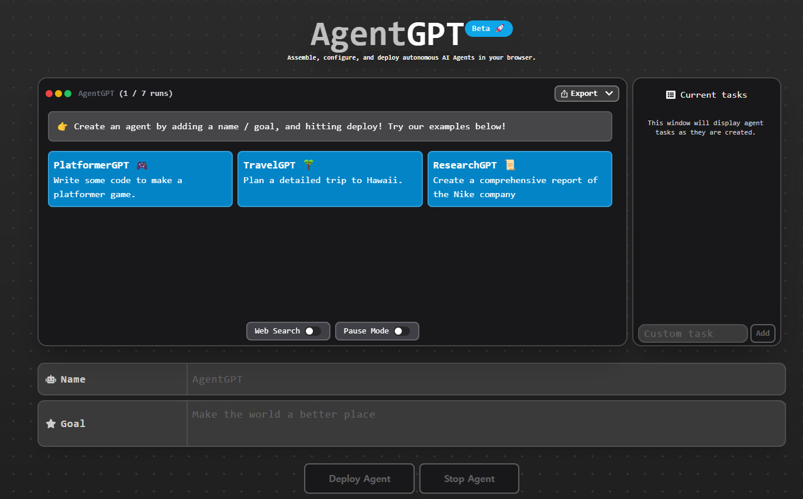Image resolution: width=803 pixels, height=499 pixels.
Task: Open the Export dropdown chevron
Action: pyautogui.click(x=609, y=94)
